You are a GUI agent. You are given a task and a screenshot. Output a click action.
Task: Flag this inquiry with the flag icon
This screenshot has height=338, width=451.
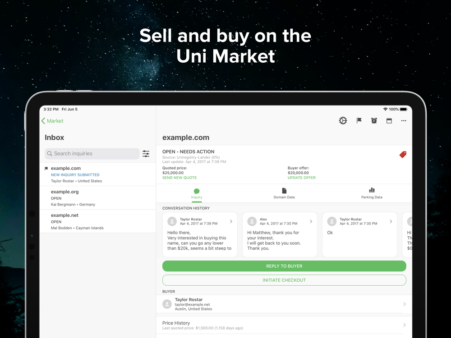click(359, 121)
